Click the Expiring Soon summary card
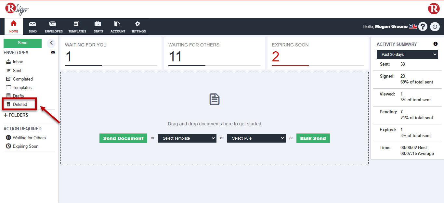The width and height of the screenshot is (444, 203). point(318,54)
